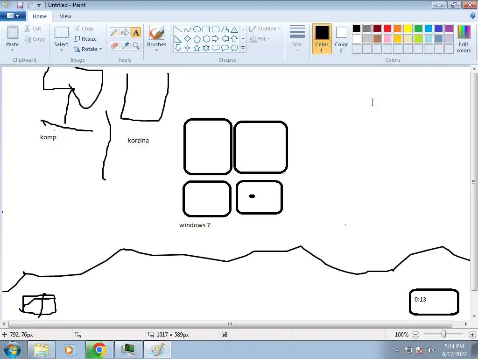Click the Crop button
Viewport: 478px width, 359px height.
[84, 29]
